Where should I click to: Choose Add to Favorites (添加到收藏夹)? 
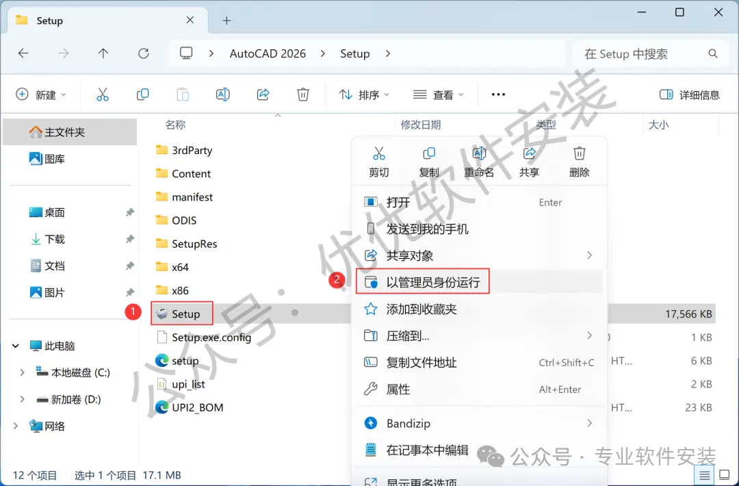pyautogui.click(x=479, y=309)
